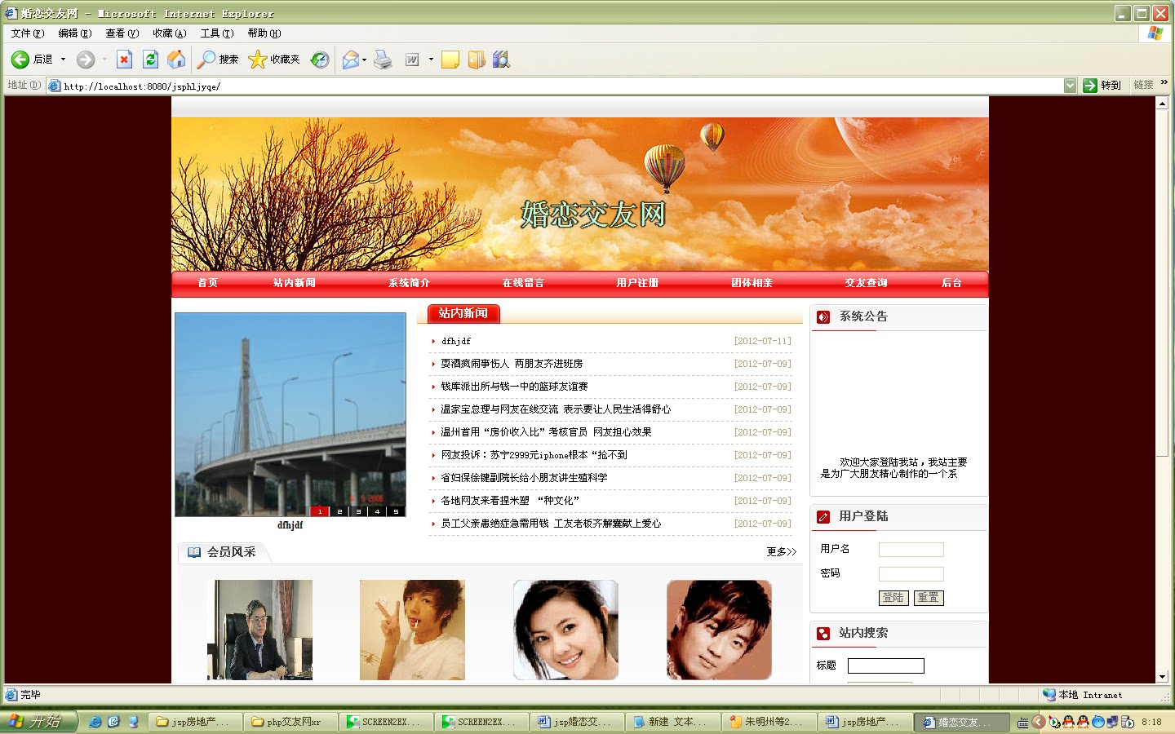The width and height of the screenshot is (1175, 734).
Task: Click the Refresh page icon
Action: (150, 59)
